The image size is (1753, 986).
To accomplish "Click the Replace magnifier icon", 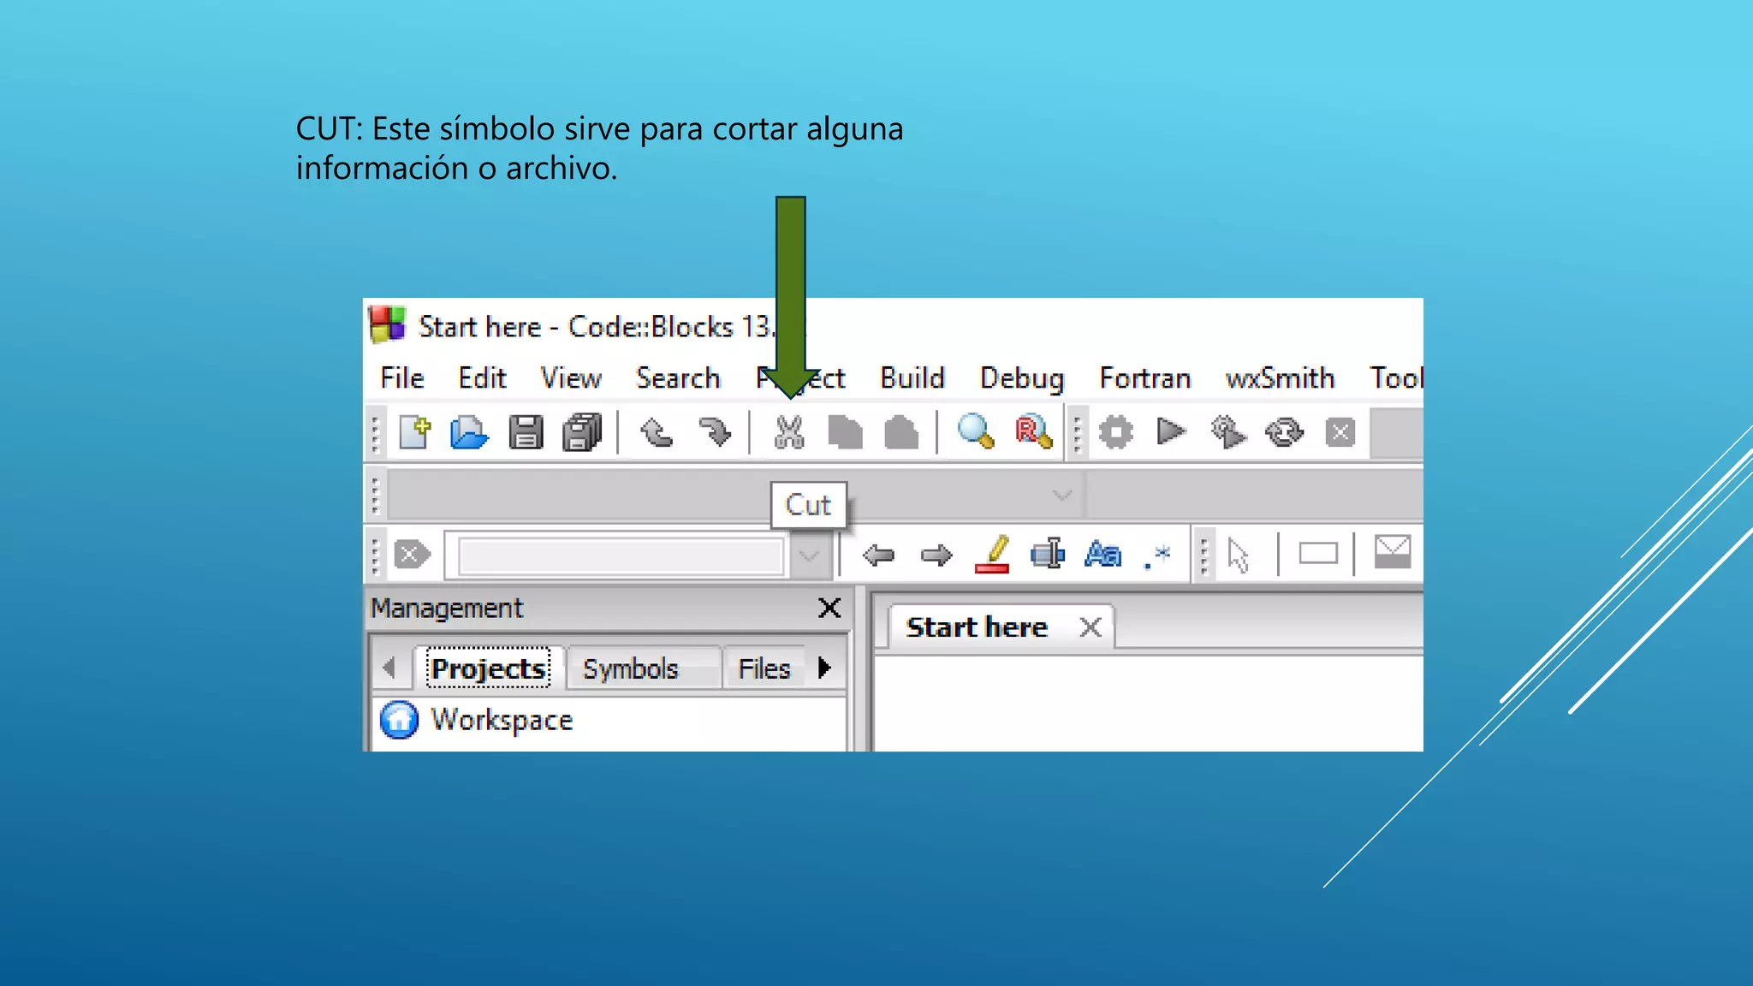I will (1032, 431).
